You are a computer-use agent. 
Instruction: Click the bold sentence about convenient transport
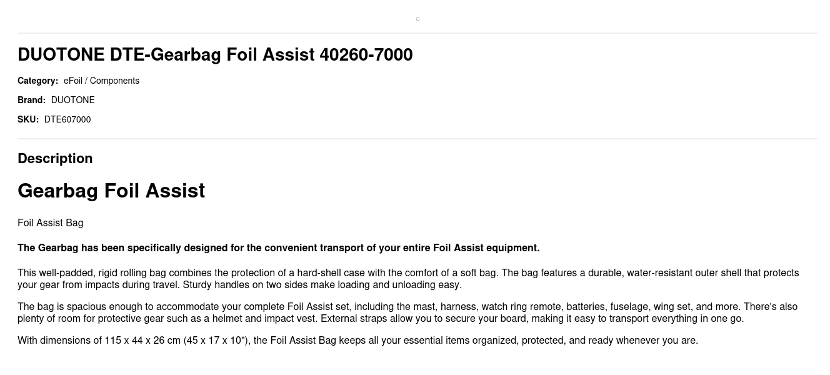(x=278, y=248)
